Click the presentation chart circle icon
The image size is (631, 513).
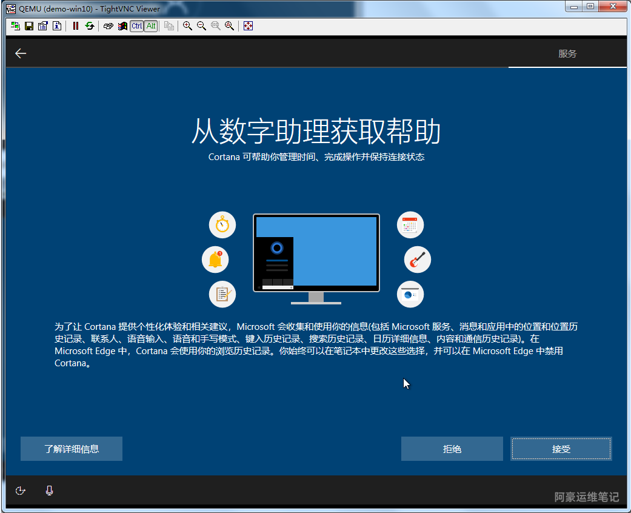tap(410, 294)
